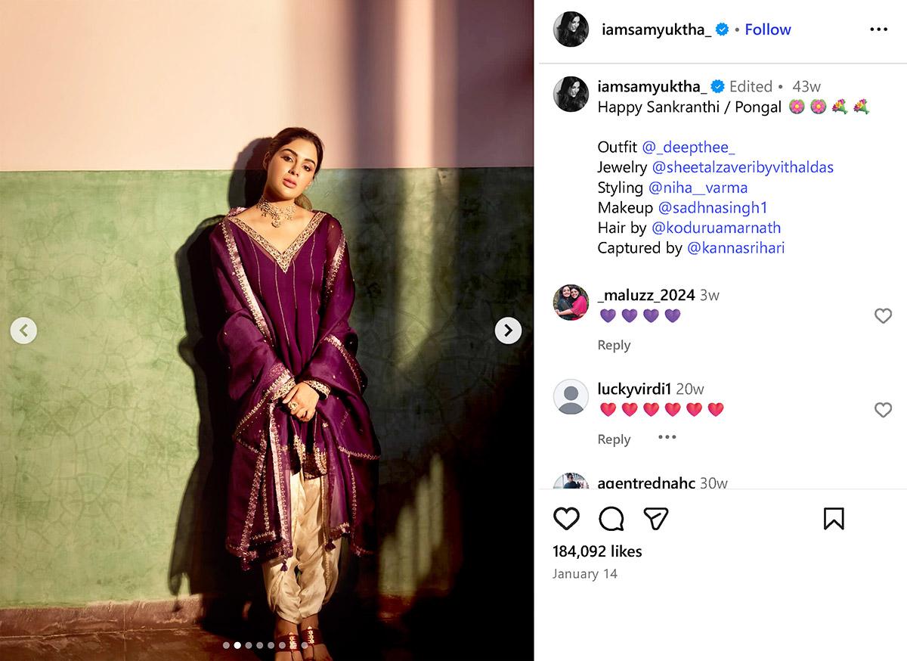This screenshot has height=661, width=907.
Task: Go to previous photo in carousel
Action: [23, 330]
